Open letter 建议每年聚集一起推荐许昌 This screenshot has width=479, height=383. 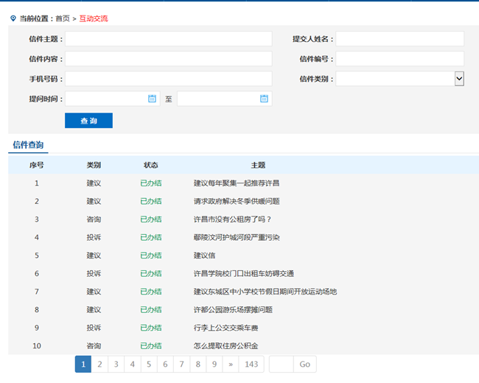(x=236, y=183)
